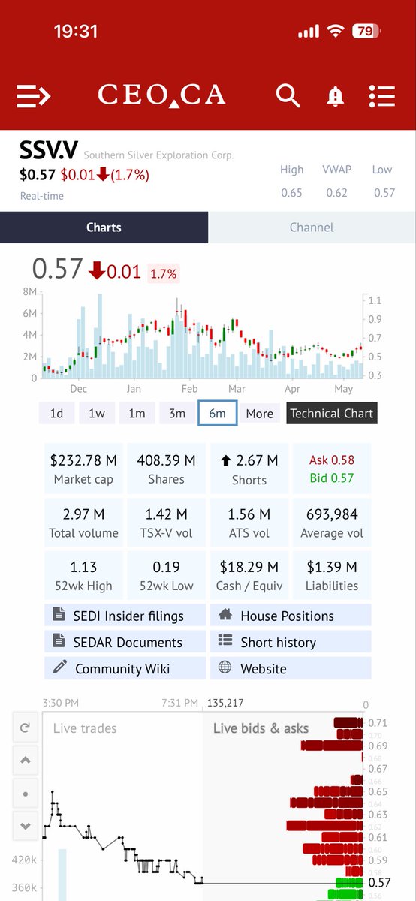
Task: Tap the SSV.V ticker symbol
Action: 49,151
